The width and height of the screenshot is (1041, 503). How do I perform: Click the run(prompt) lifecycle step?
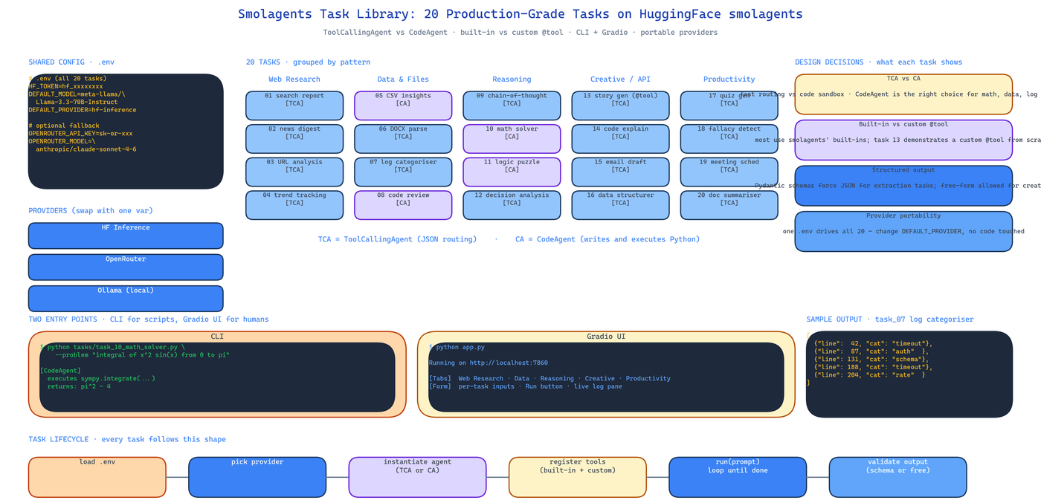click(x=738, y=477)
